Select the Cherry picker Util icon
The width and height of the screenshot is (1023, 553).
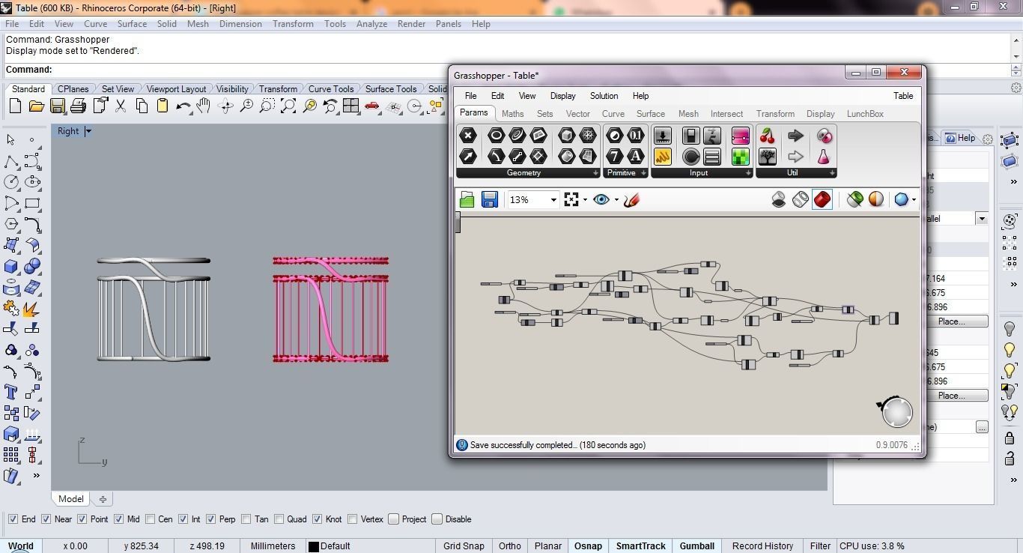[767, 136]
